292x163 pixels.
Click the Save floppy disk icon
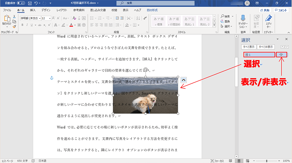point(30,3)
